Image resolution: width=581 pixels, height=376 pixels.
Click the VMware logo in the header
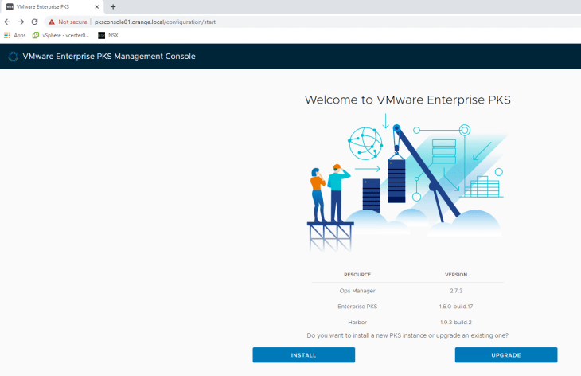pyautogui.click(x=13, y=57)
